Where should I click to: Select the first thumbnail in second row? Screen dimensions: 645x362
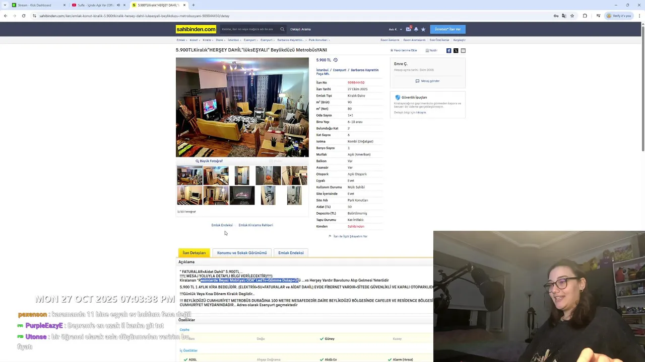pyautogui.click(x=189, y=196)
